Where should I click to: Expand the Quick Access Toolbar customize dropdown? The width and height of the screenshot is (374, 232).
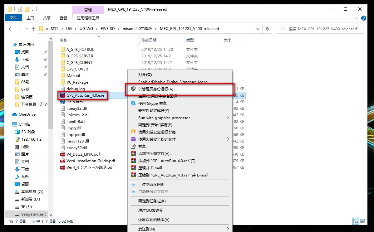32,10
